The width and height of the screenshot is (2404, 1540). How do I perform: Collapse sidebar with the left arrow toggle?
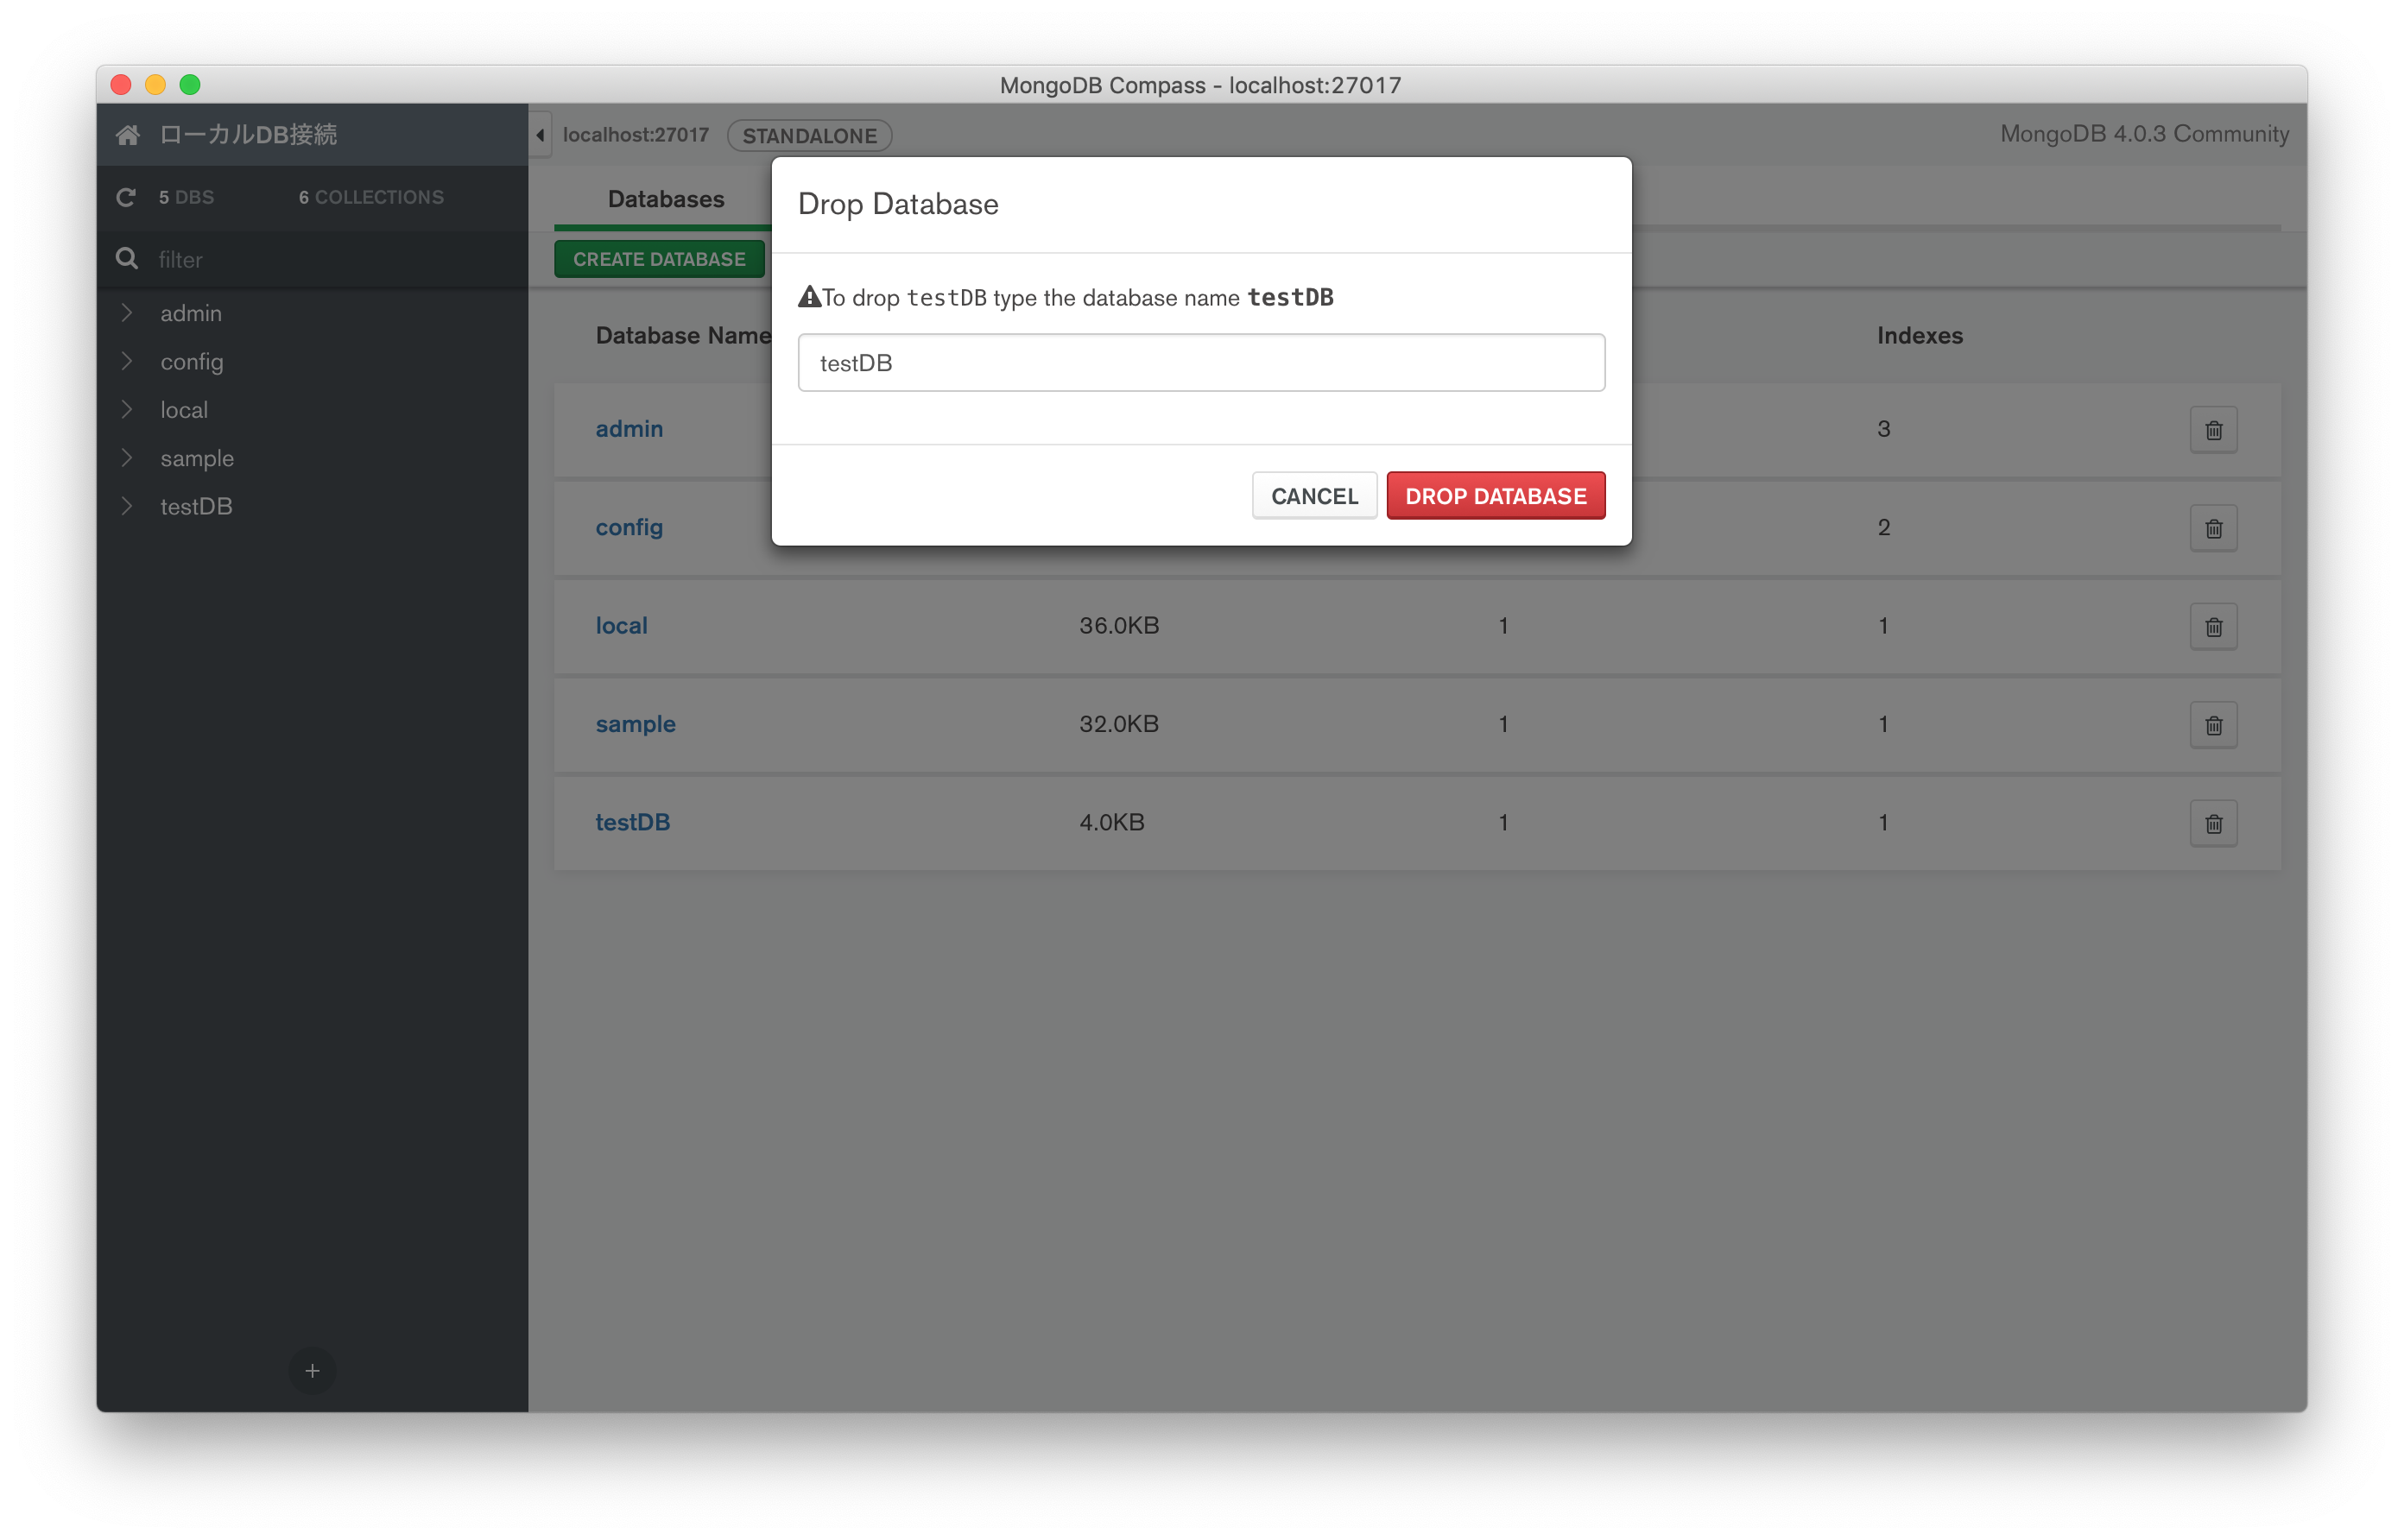pyautogui.click(x=540, y=135)
